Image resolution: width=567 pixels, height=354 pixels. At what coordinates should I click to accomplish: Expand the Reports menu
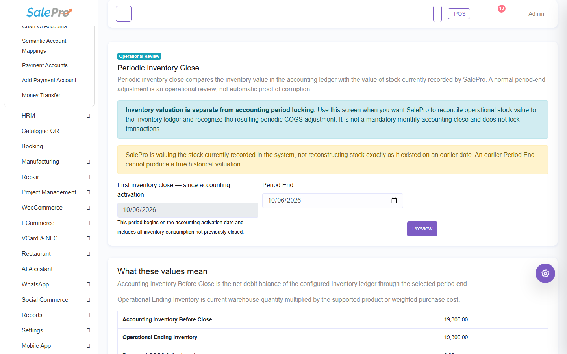(x=56, y=315)
